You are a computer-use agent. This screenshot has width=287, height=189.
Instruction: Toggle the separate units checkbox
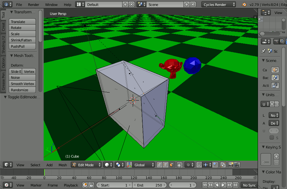272,138
